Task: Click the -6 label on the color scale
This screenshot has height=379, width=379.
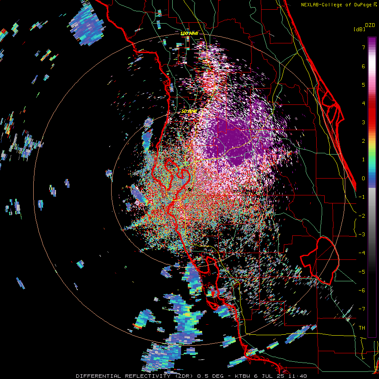Action: (x=362, y=291)
